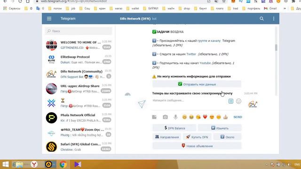301x169 pixels.
Task: Click the paper plane send icon
Action: [x=142, y=104]
